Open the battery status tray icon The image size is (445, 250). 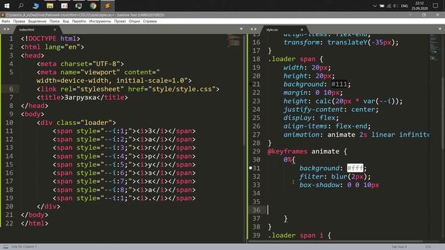tap(382, 6)
